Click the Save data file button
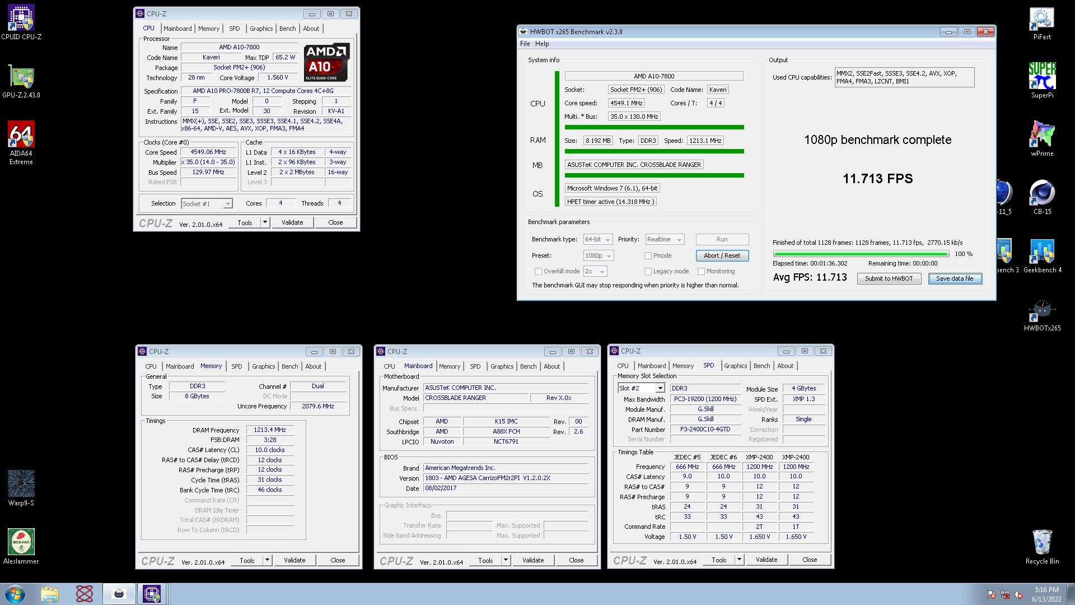The image size is (1075, 605). [955, 278]
